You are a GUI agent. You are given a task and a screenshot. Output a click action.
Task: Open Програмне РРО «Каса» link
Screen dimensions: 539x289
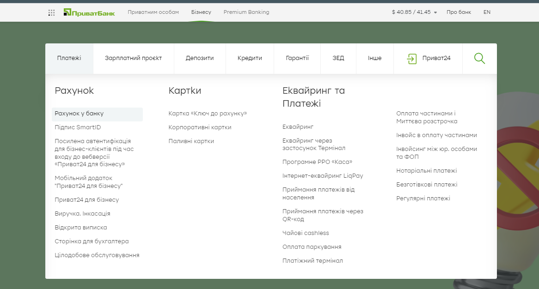click(317, 162)
